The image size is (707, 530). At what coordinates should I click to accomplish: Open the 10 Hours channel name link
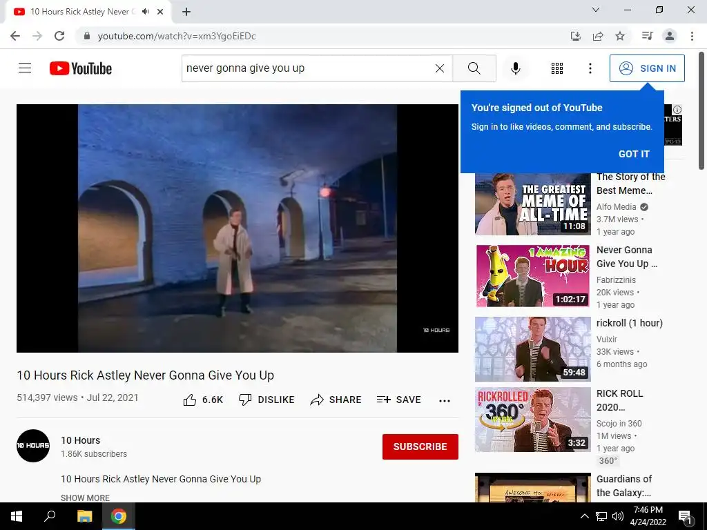tap(81, 440)
